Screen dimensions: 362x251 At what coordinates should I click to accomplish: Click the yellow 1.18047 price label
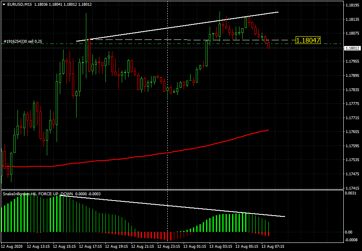click(308, 41)
